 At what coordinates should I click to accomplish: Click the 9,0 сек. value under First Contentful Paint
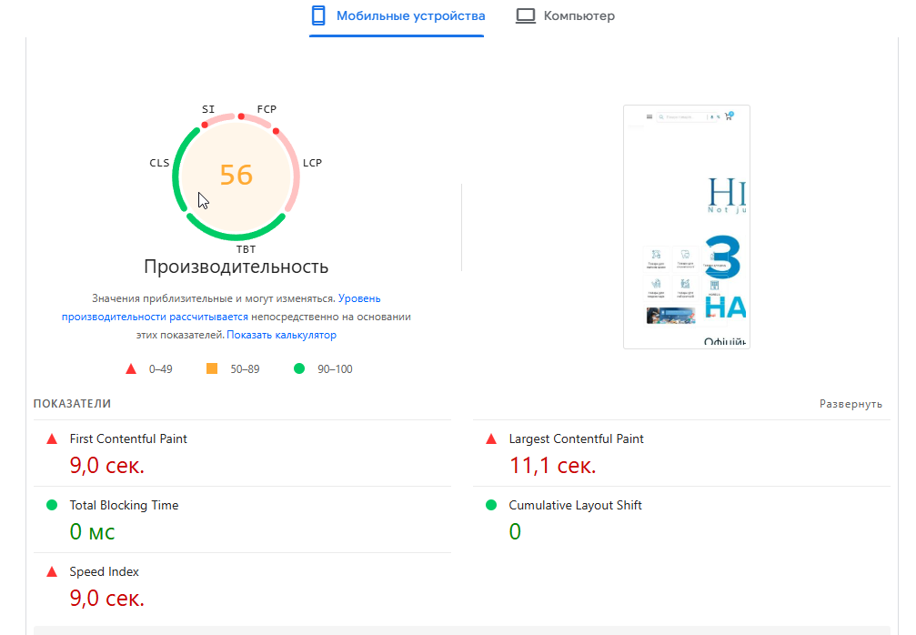coord(107,466)
